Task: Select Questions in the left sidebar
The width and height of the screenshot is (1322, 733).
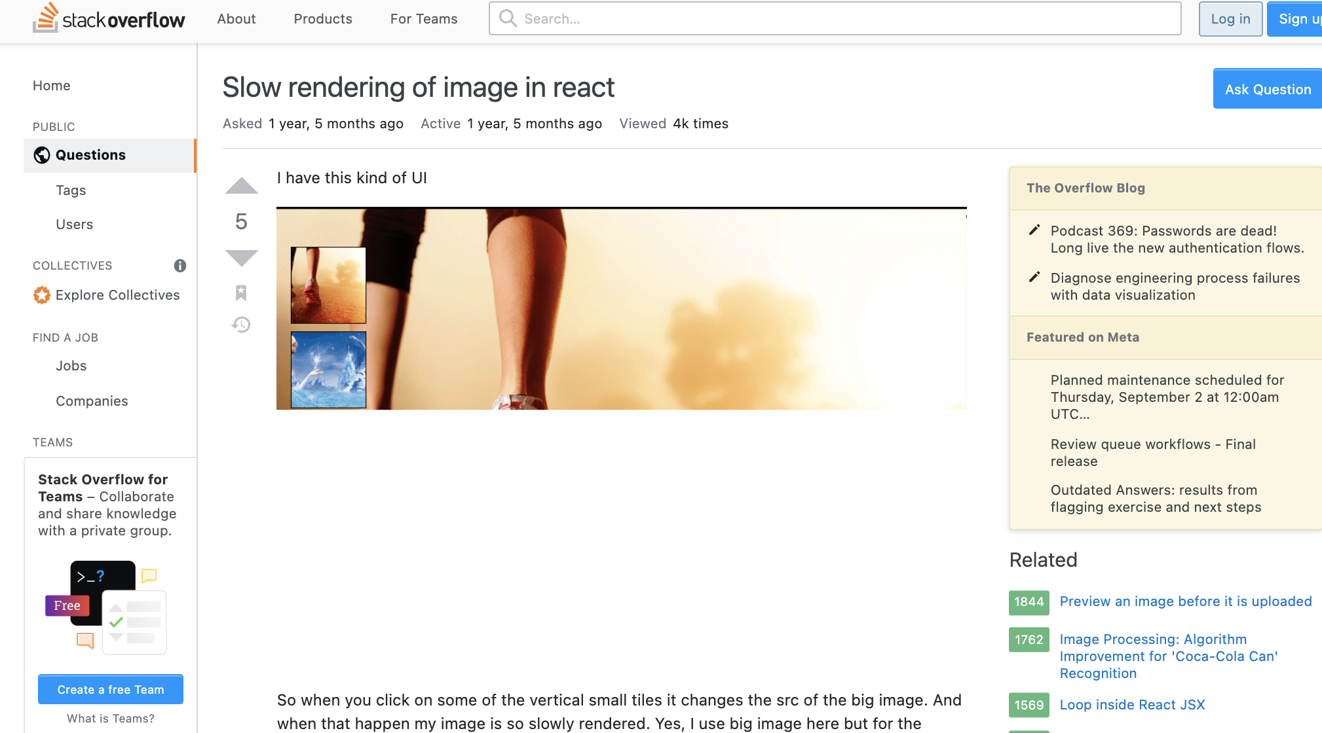Action: (90, 155)
